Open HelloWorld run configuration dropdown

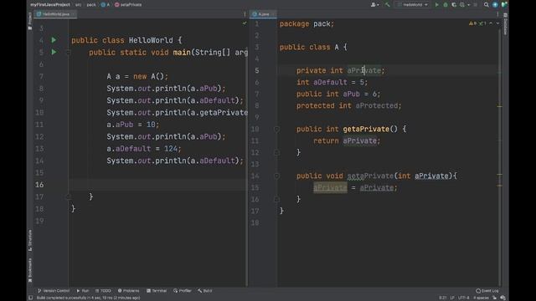click(413, 5)
